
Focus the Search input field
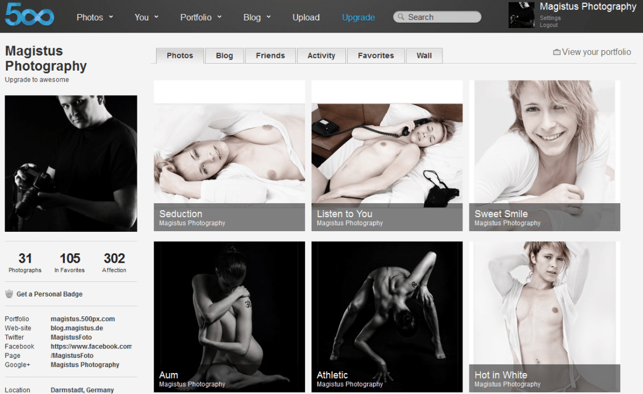pyautogui.click(x=441, y=18)
